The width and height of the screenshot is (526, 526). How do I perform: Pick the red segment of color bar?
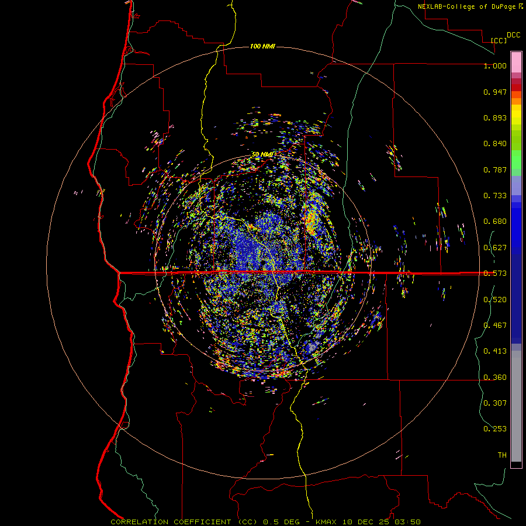(x=516, y=88)
